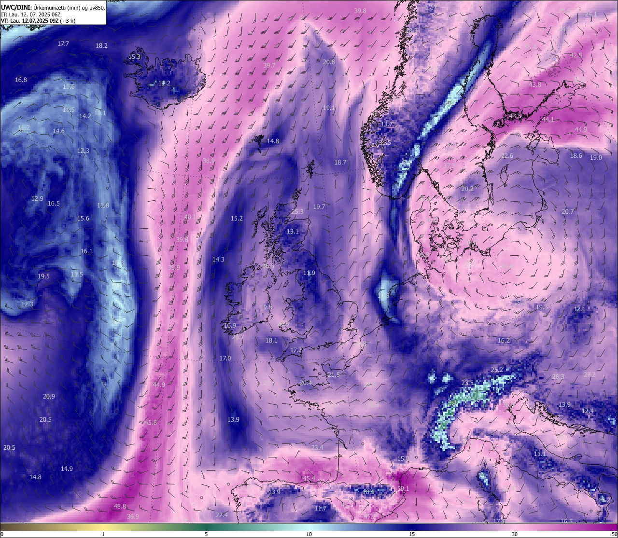Click the 14.3 map value
Image resolution: width=618 pixels, height=538 pixels.
coord(218,259)
